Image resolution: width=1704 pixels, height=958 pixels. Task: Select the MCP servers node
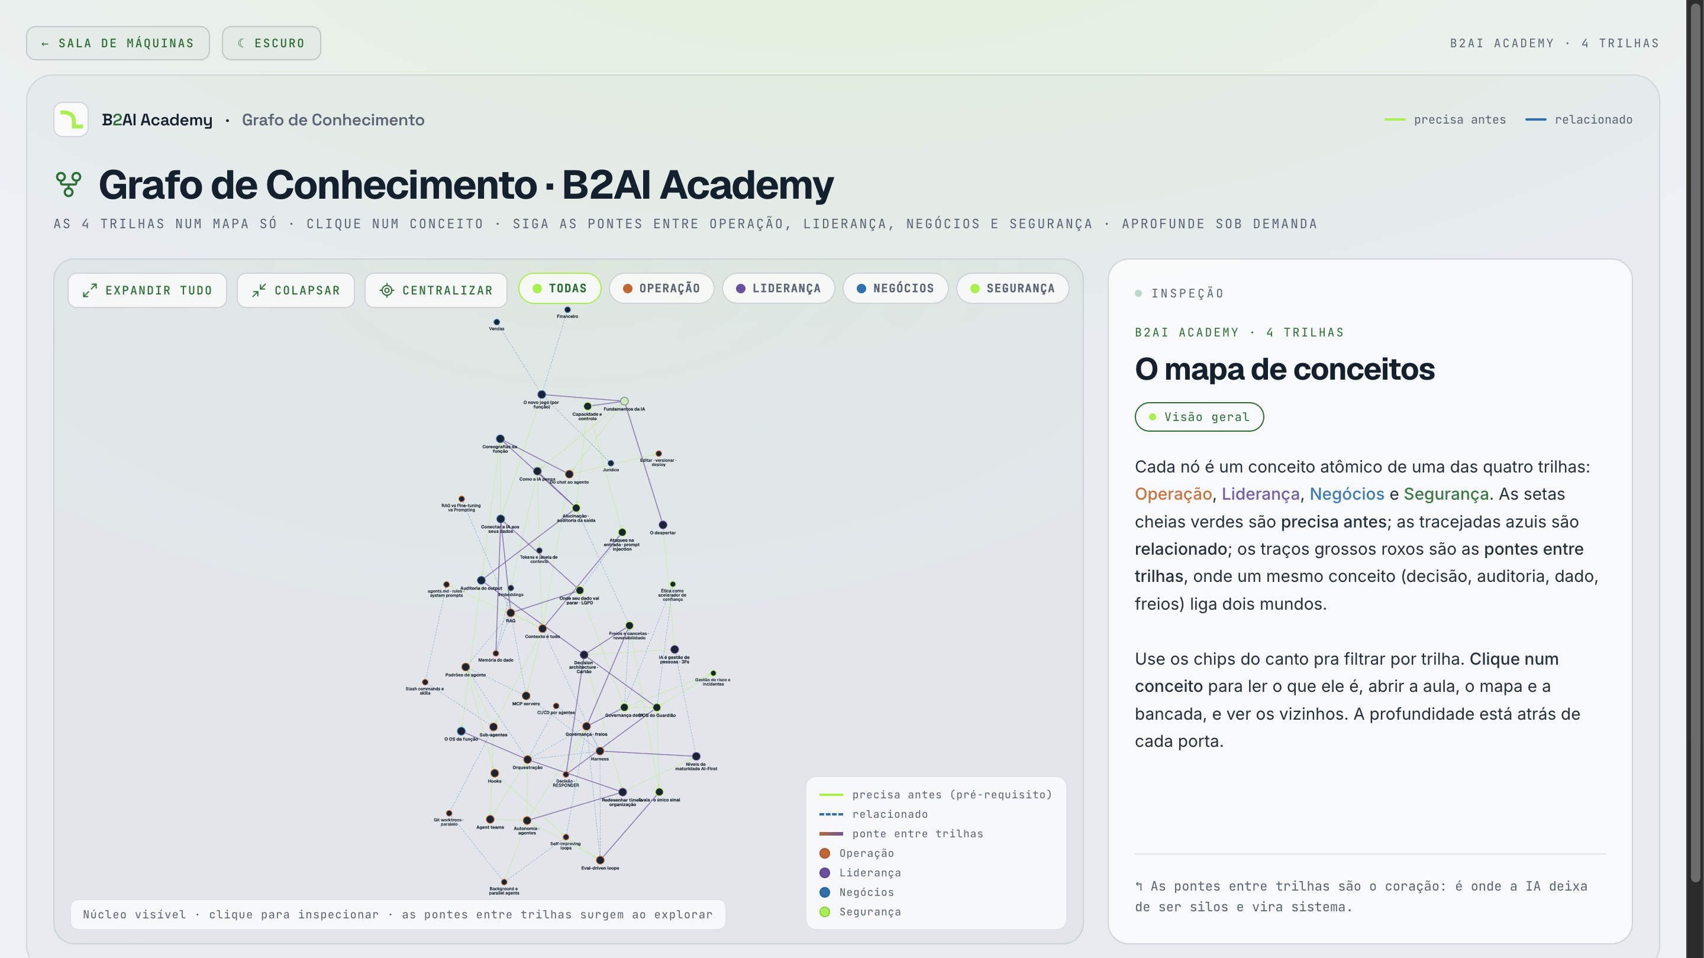tap(526, 695)
